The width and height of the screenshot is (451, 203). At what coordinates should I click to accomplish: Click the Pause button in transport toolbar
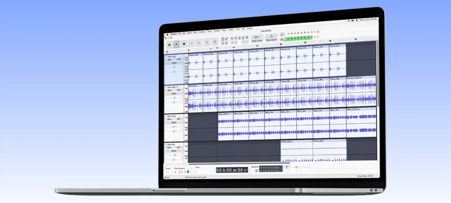point(169,44)
